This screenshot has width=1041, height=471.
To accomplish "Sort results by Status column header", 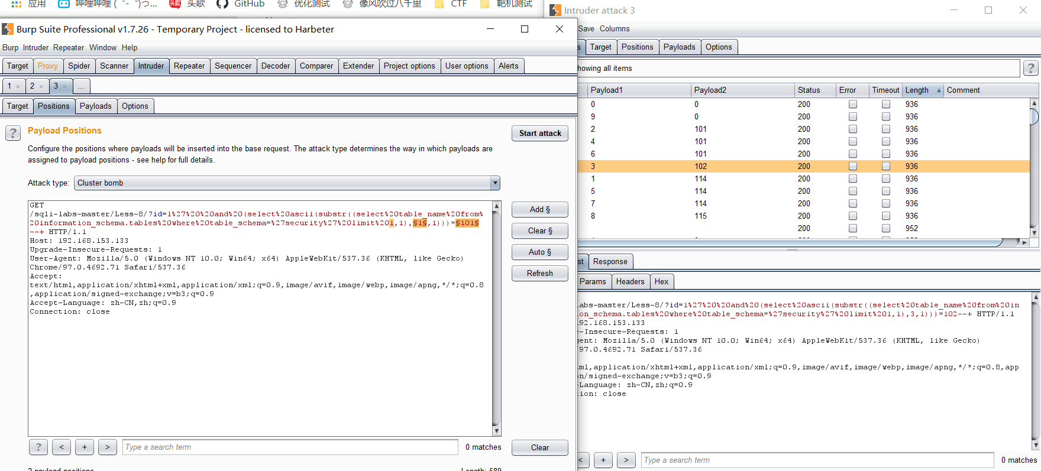I will [814, 90].
